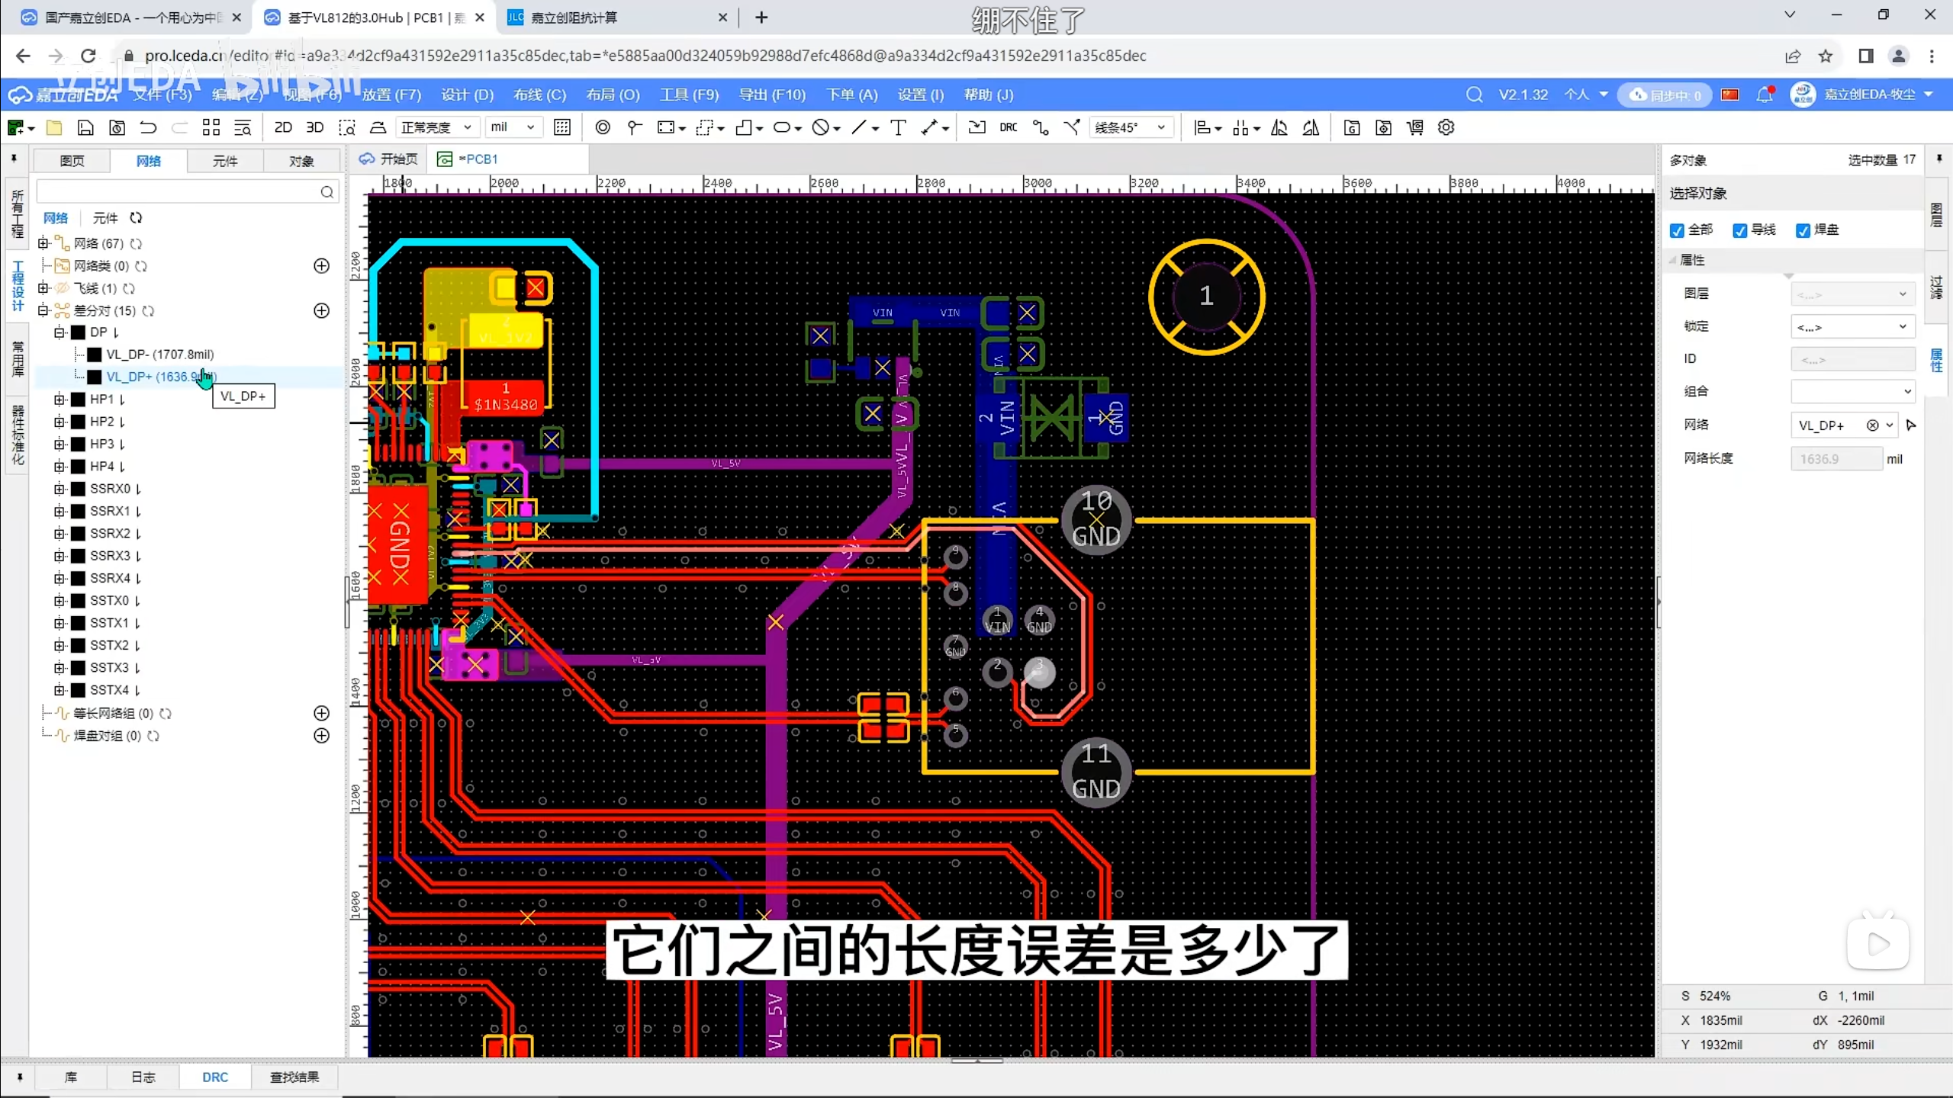This screenshot has height=1098, width=1953.
Task: Refresh the differential pair list icon
Action: [x=149, y=310]
